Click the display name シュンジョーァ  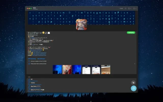[x=35, y=33]
